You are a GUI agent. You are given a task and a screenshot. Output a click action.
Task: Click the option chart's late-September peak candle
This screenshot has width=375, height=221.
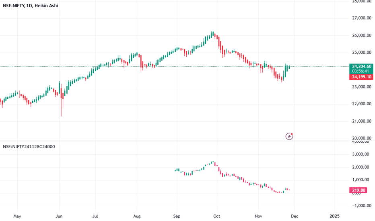(212, 162)
